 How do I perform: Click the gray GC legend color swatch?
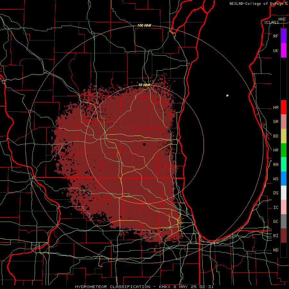coord(284,221)
